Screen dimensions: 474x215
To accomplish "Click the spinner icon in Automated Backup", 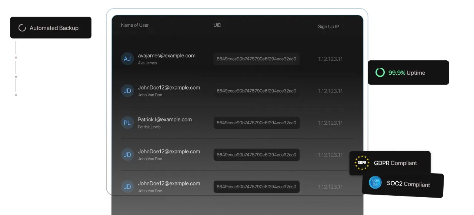I will click(x=22, y=28).
